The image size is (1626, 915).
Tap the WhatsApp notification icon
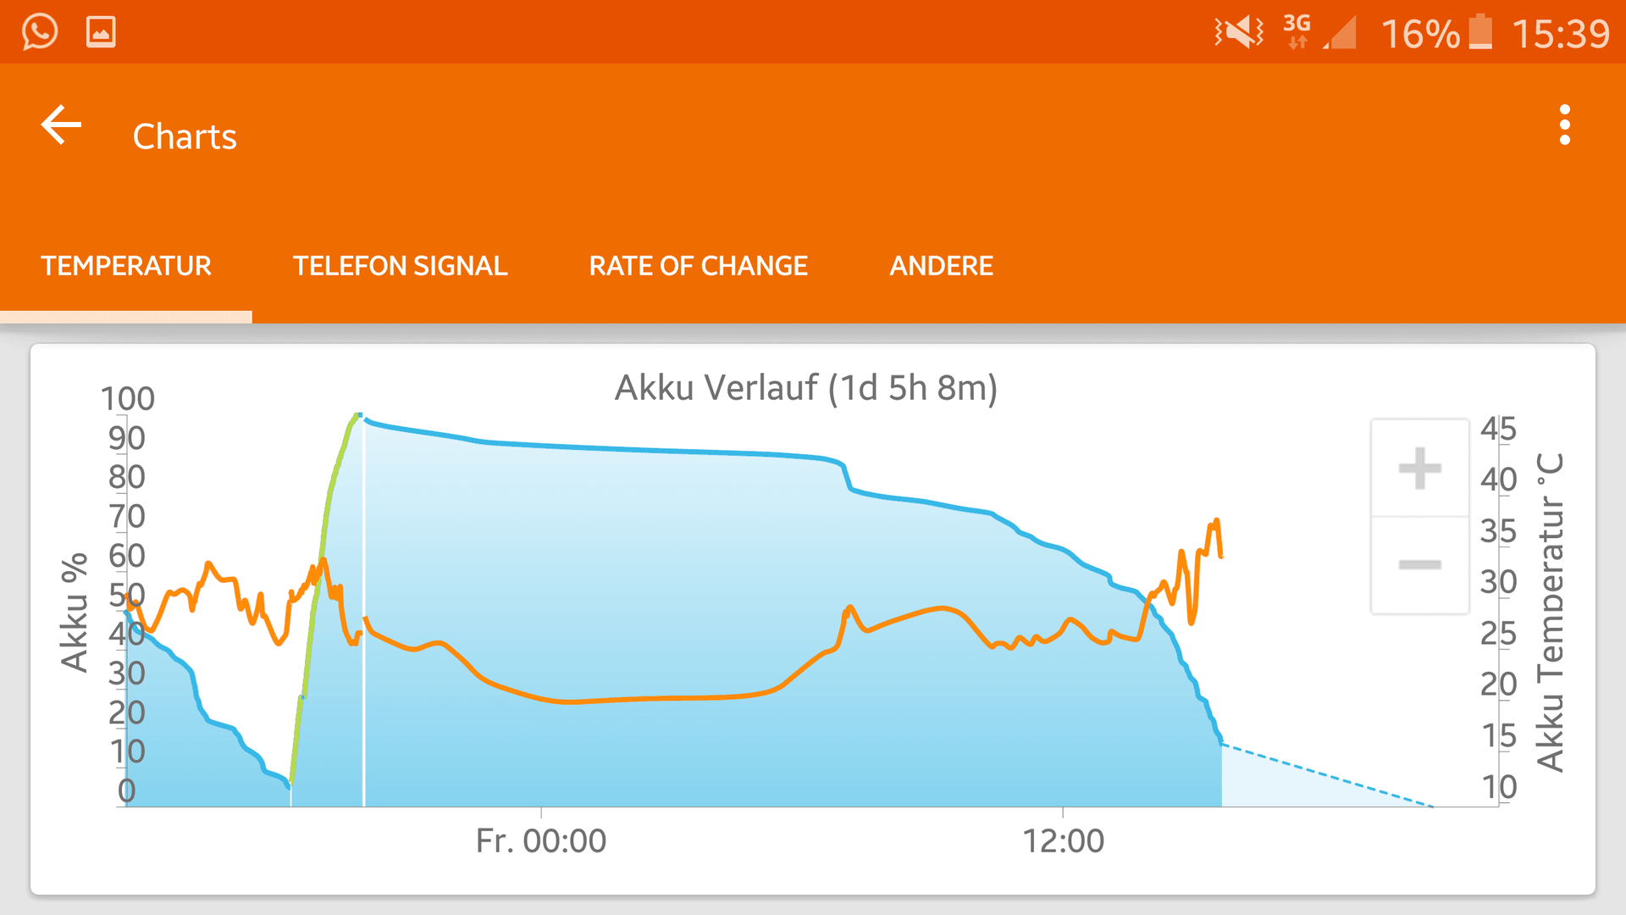40,32
